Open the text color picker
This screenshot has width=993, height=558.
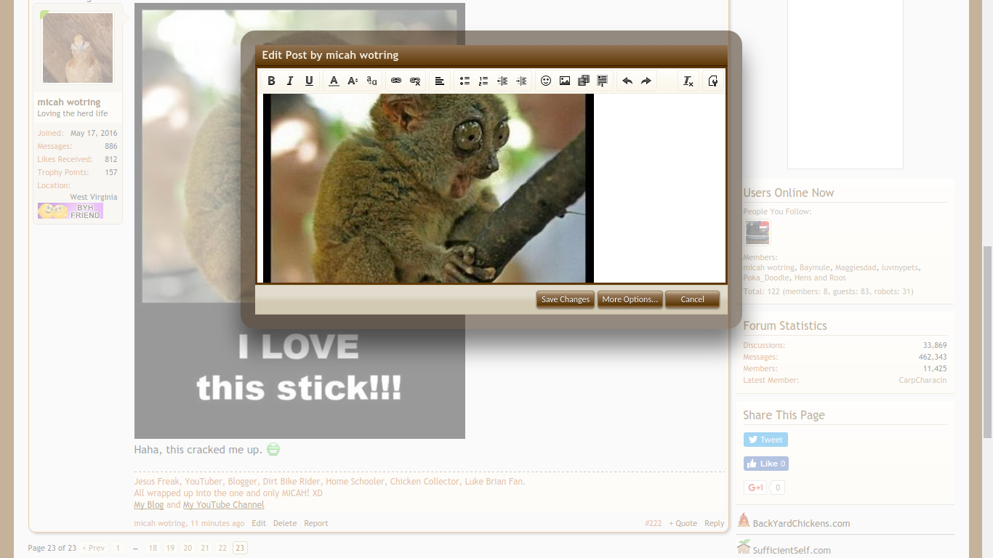(x=334, y=81)
